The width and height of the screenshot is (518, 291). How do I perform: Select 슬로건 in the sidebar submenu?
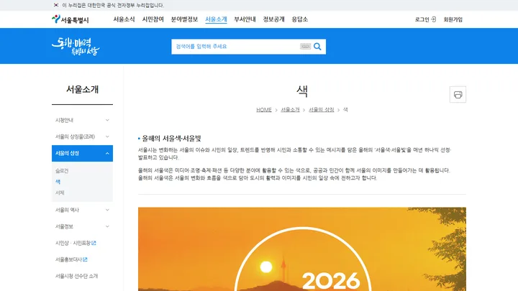(62, 171)
